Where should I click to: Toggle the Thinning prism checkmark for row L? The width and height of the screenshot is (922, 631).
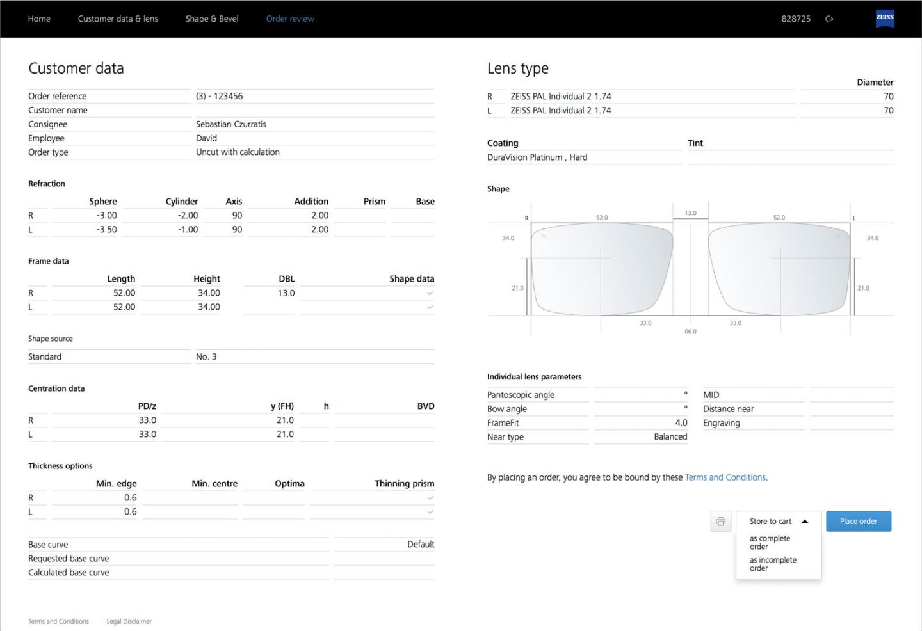coord(430,511)
